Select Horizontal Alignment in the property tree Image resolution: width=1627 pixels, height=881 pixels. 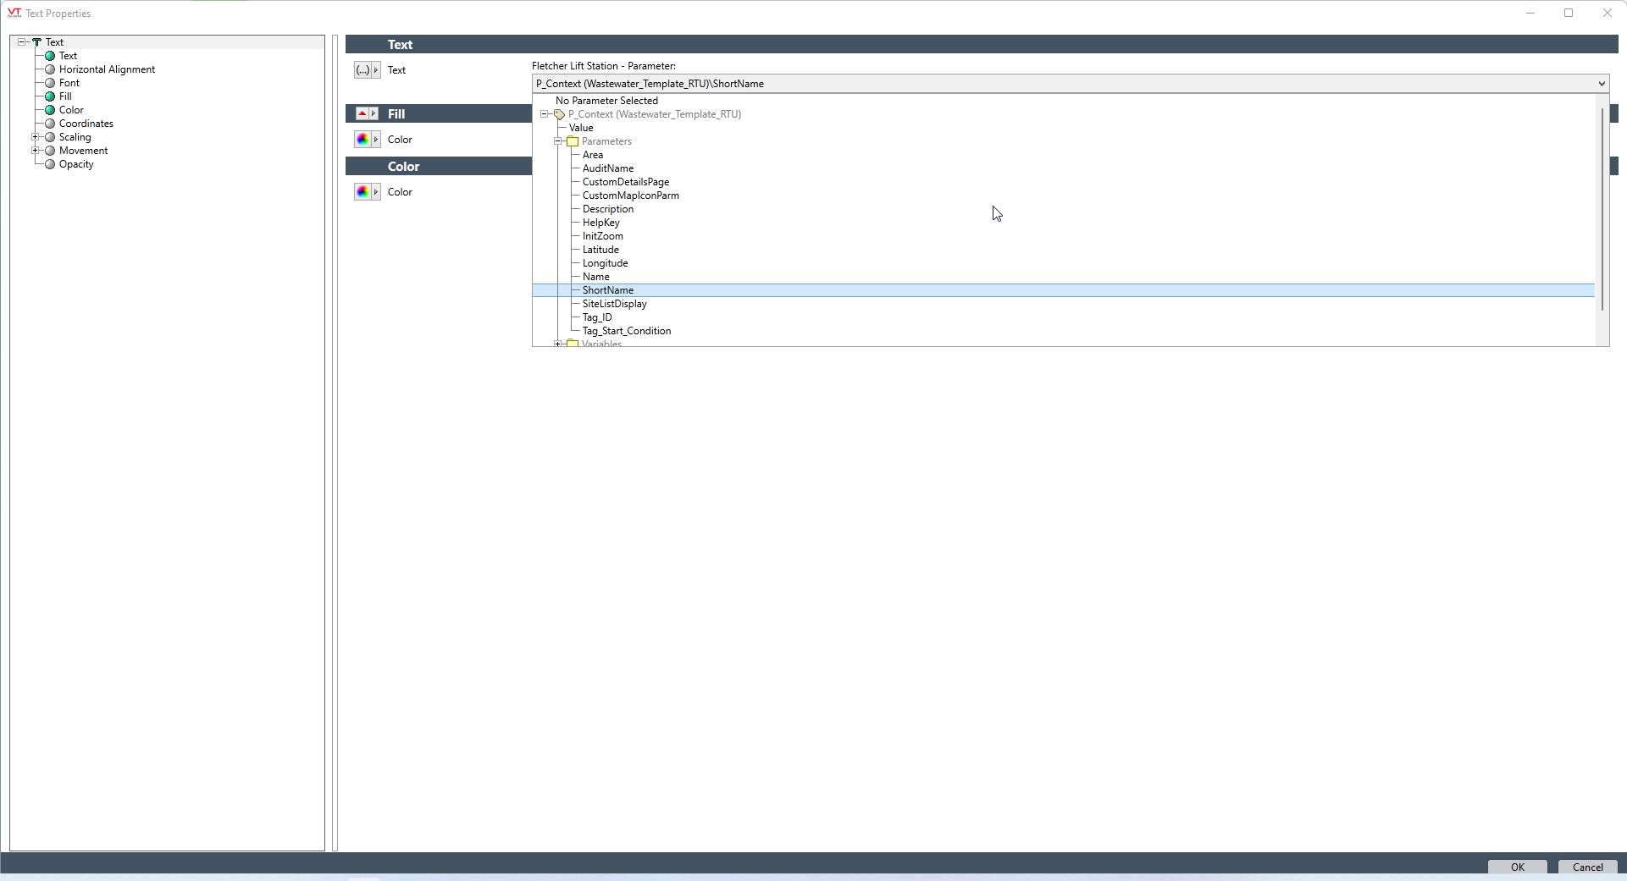tap(107, 69)
